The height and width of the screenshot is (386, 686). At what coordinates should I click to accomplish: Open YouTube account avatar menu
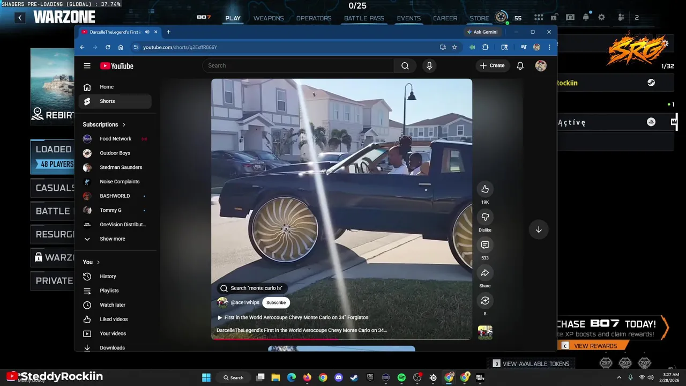541,65
